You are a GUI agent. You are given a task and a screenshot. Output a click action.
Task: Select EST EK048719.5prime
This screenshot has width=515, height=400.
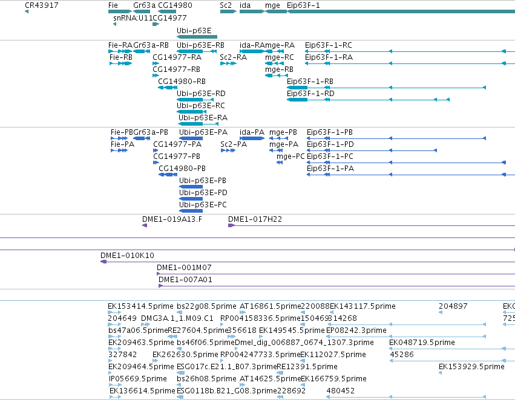click(422, 343)
